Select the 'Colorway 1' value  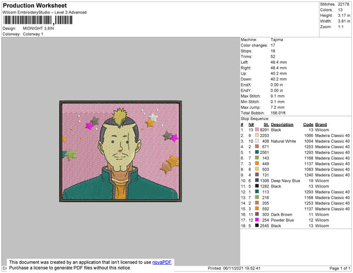click(x=33, y=34)
